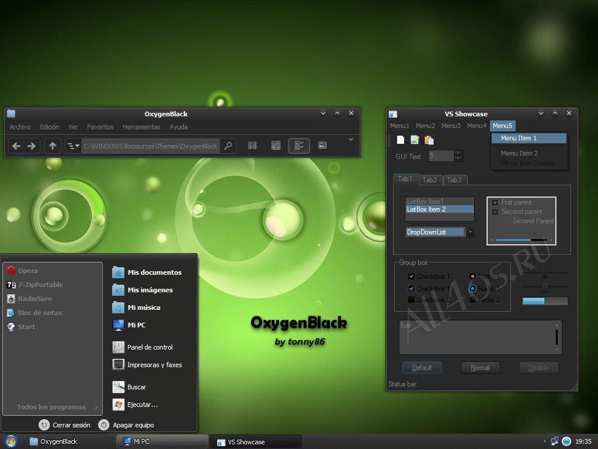Uncheck the first Checkbox 1 in Group box
The height and width of the screenshot is (449, 598).
tap(411, 277)
